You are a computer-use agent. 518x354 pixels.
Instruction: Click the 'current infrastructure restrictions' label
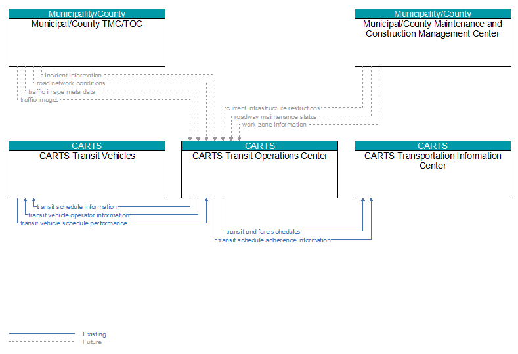pyautogui.click(x=273, y=108)
